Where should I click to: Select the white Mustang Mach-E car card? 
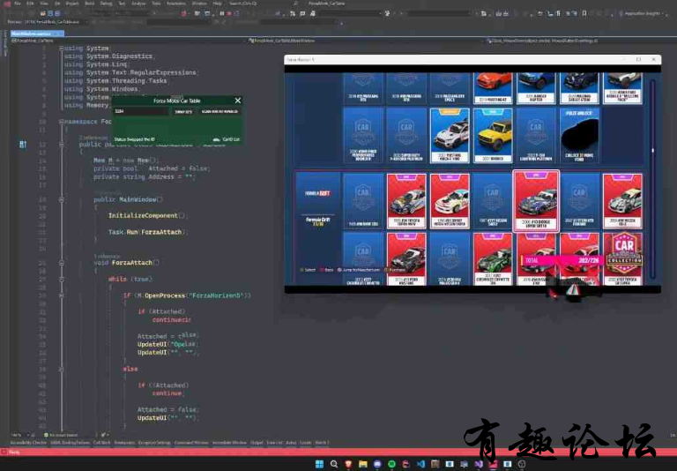click(x=450, y=136)
